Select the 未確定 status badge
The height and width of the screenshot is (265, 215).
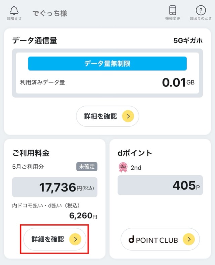87,167
